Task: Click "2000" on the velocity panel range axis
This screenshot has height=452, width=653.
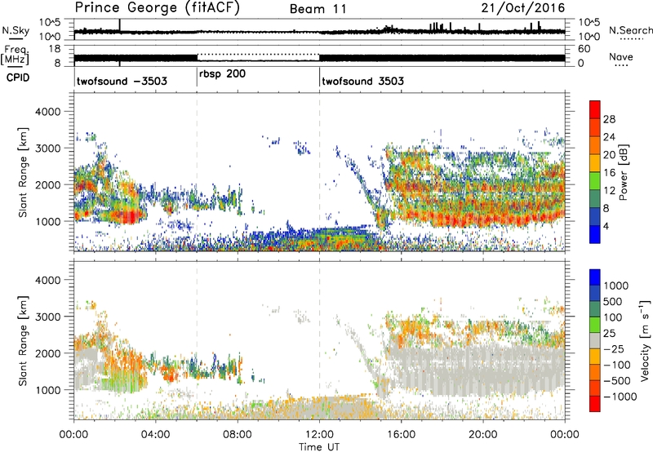Action: click(x=47, y=353)
